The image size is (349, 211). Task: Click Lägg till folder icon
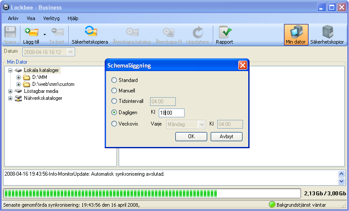[31, 32]
